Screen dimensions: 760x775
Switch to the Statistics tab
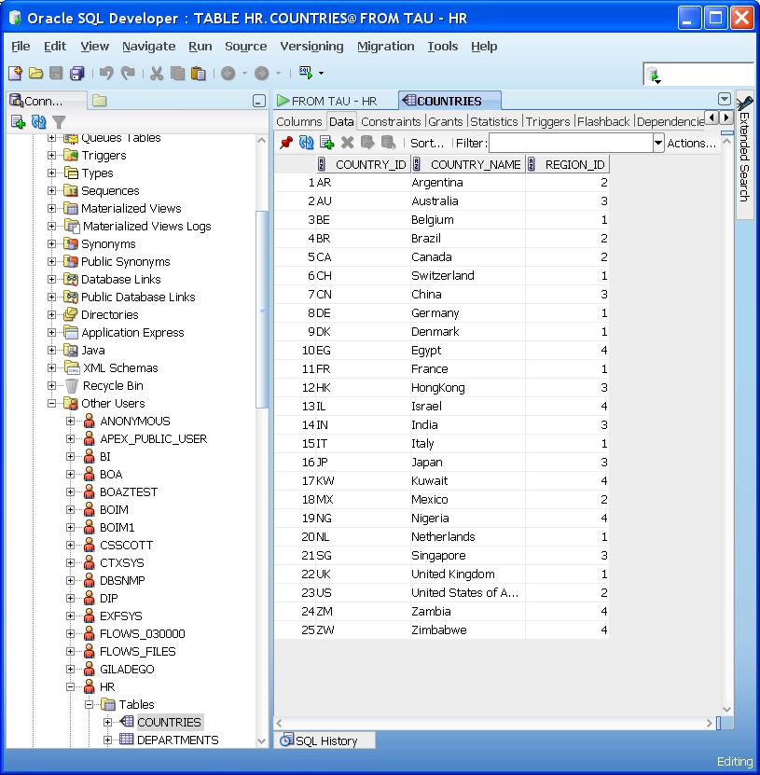point(493,121)
